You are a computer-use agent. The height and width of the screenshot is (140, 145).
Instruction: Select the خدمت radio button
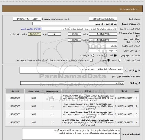pos(105,56)
